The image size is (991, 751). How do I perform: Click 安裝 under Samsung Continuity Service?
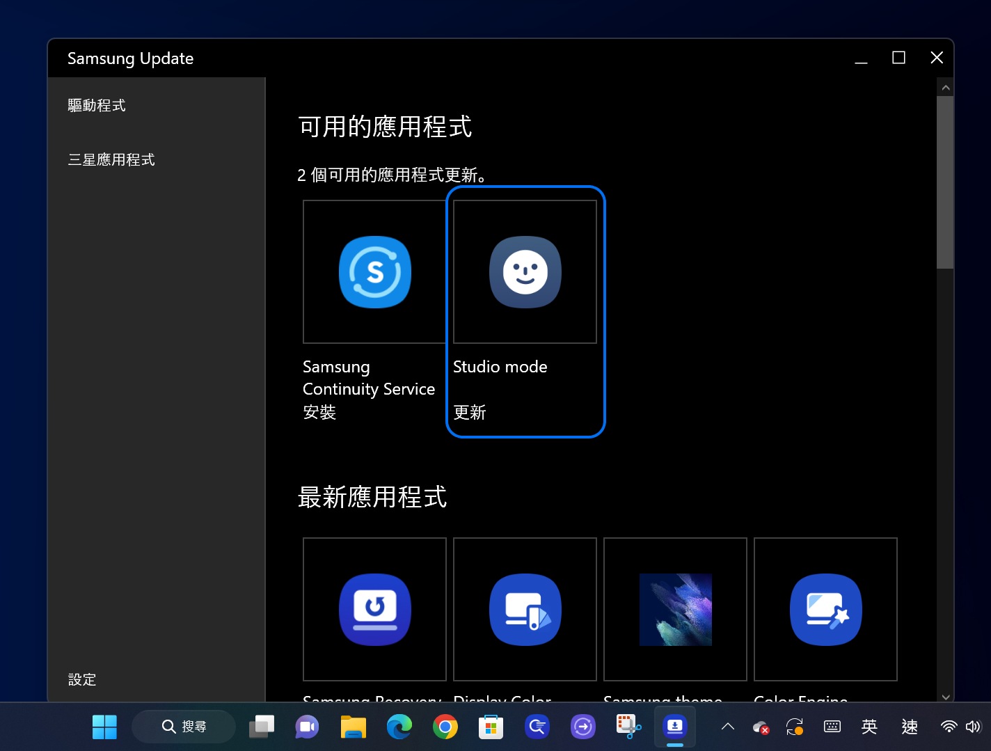point(319,412)
